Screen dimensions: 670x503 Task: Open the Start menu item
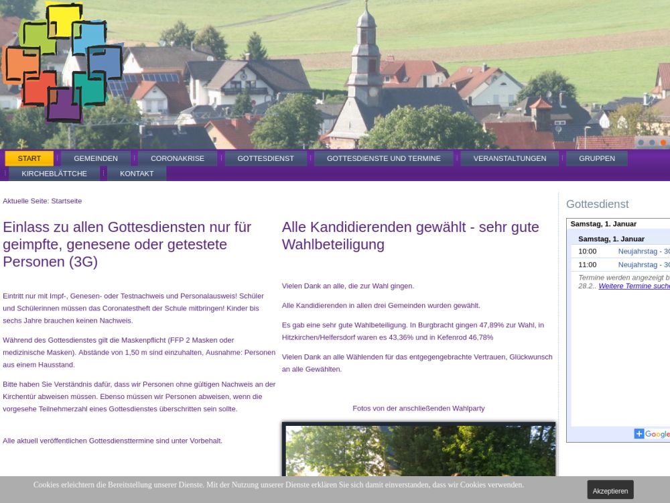(29, 158)
